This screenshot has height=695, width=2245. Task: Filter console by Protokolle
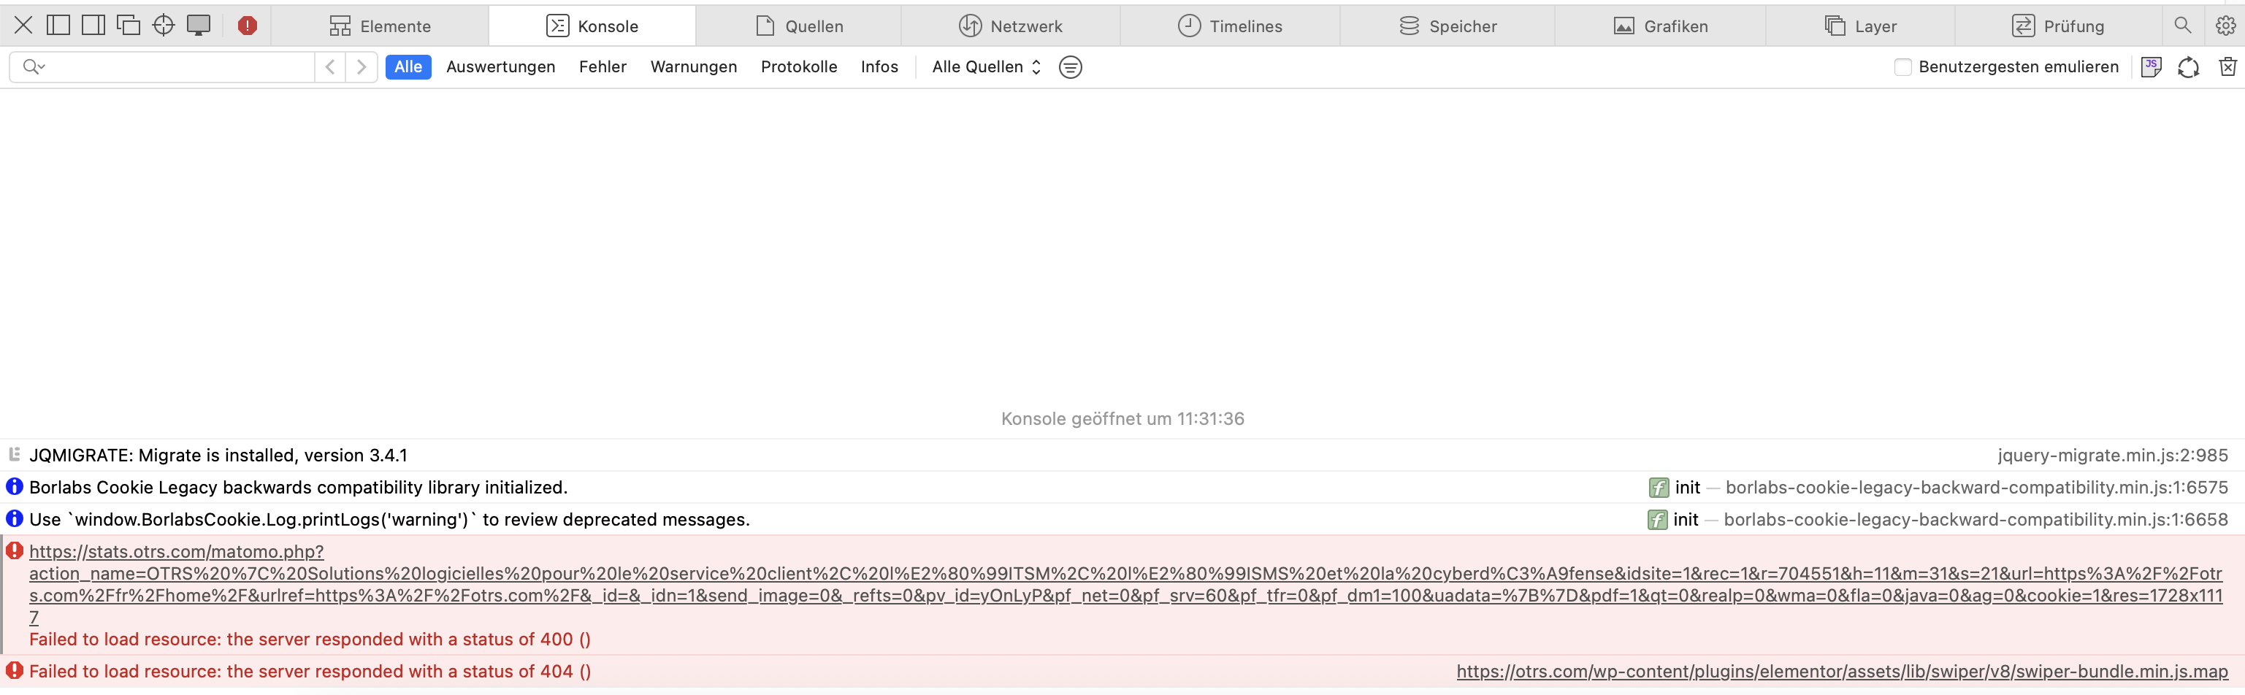pyautogui.click(x=798, y=67)
